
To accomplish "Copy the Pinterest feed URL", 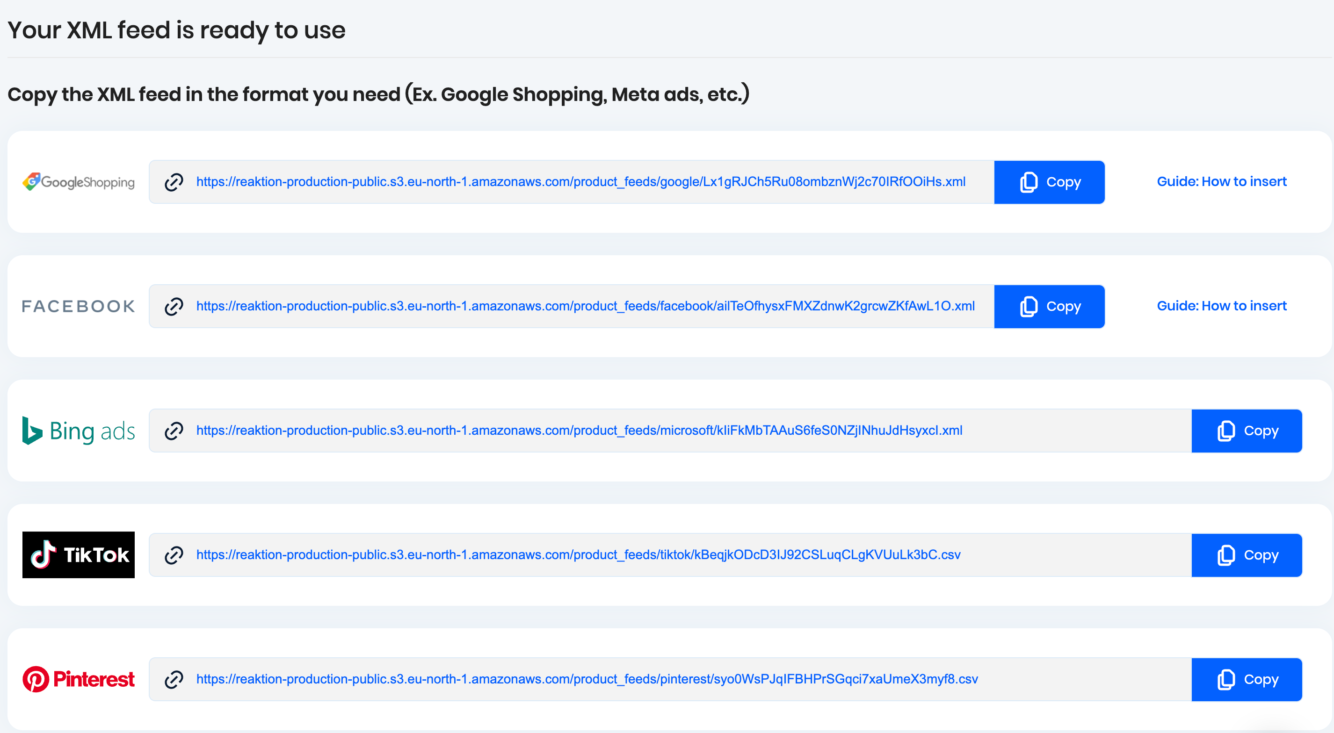I will tap(1247, 679).
